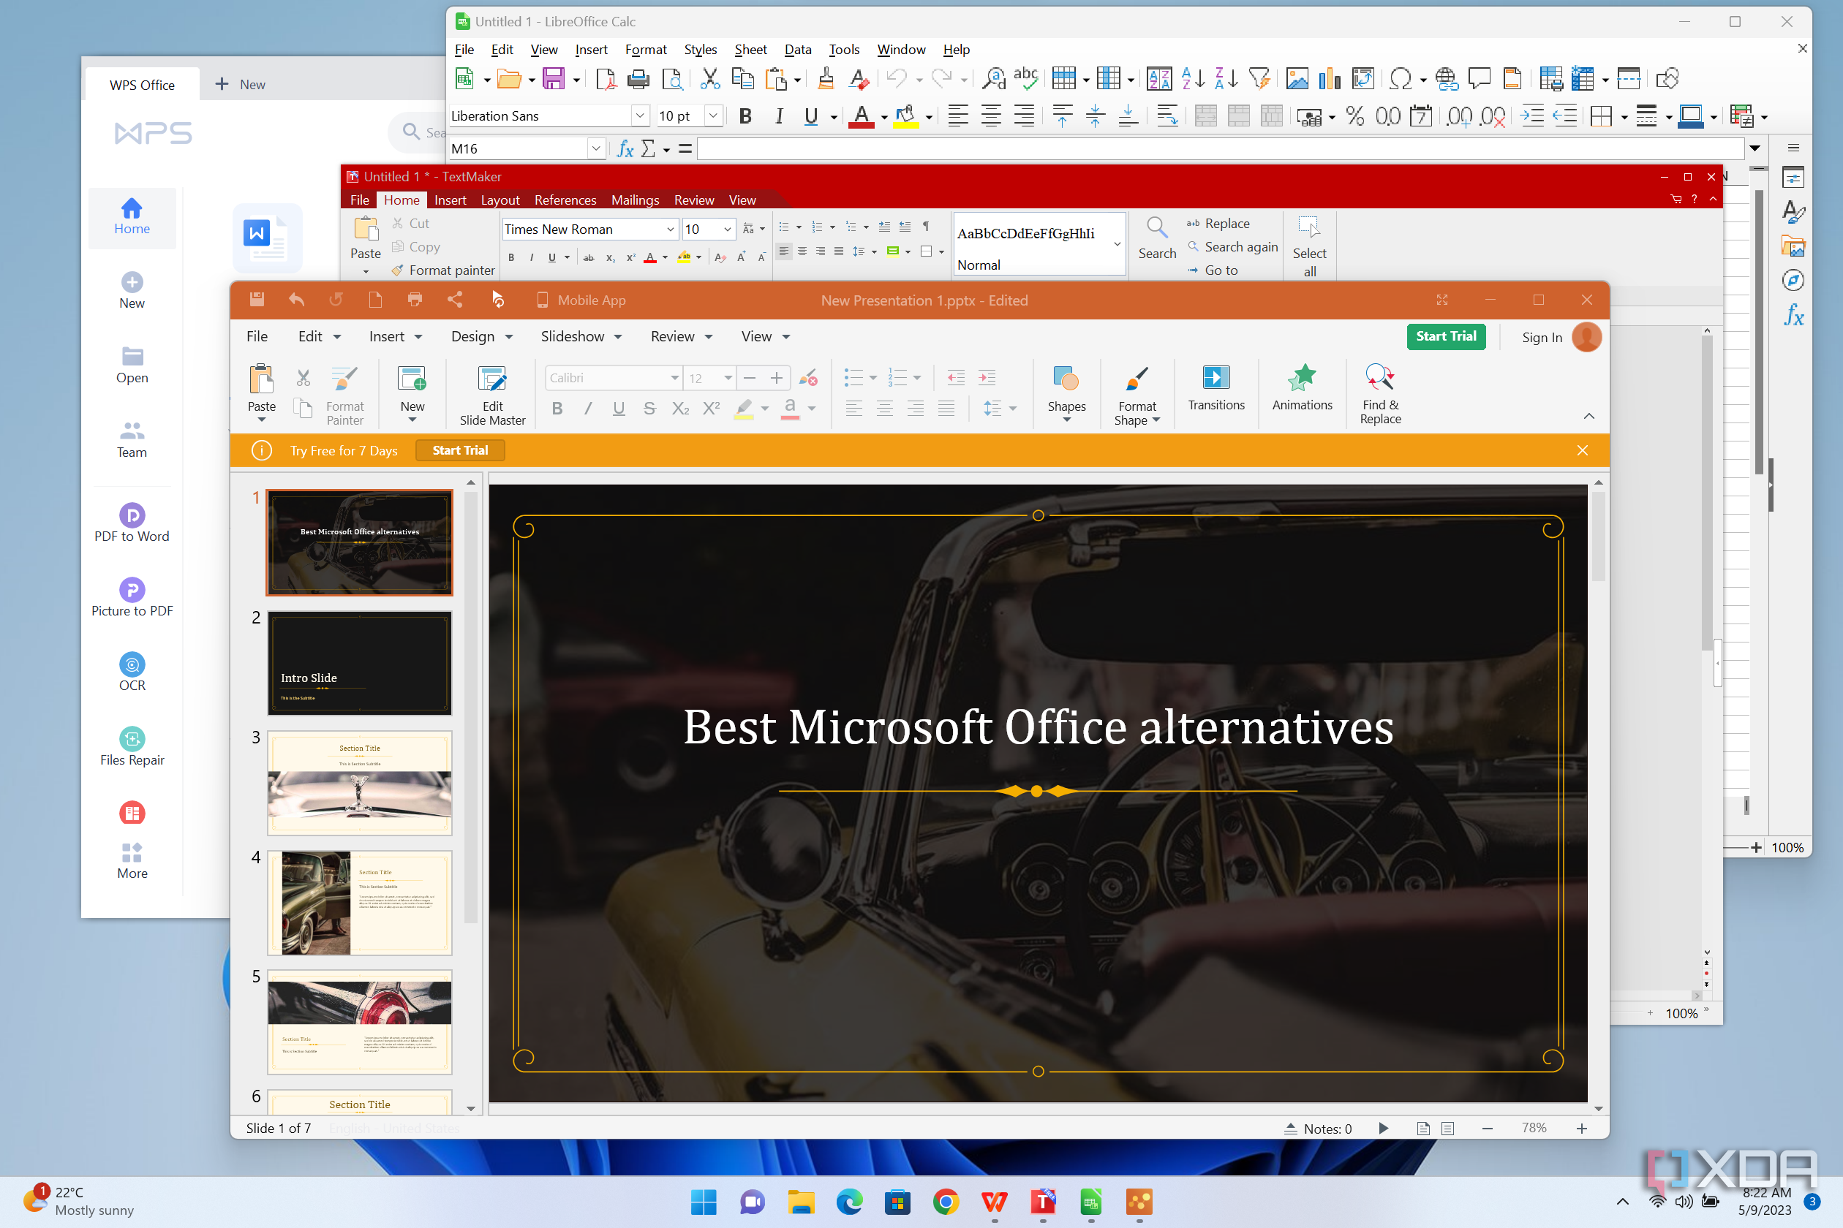Click the Animations star icon
The width and height of the screenshot is (1843, 1228).
[1302, 379]
